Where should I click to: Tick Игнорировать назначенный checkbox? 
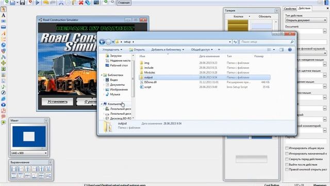click(287, 153)
